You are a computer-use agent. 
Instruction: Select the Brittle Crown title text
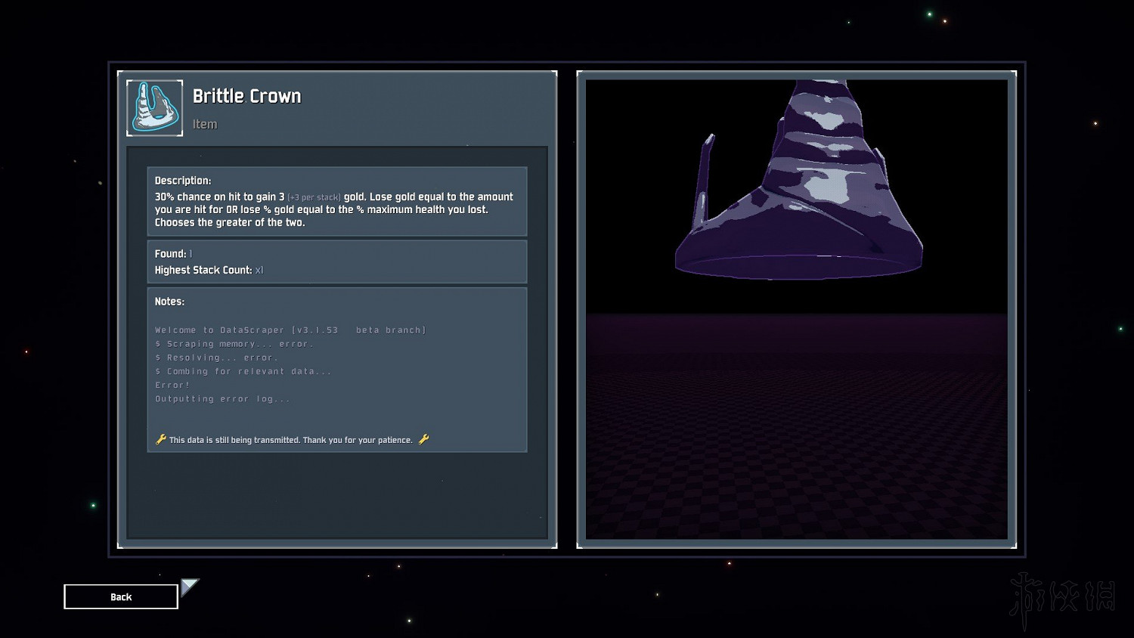(246, 96)
